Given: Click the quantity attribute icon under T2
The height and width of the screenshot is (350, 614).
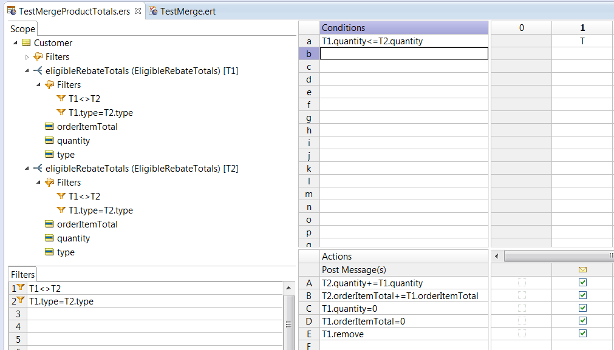Looking at the screenshot, I should pos(49,238).
